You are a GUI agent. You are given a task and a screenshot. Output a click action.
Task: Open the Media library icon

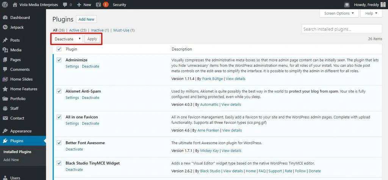(x=5, y=50)
